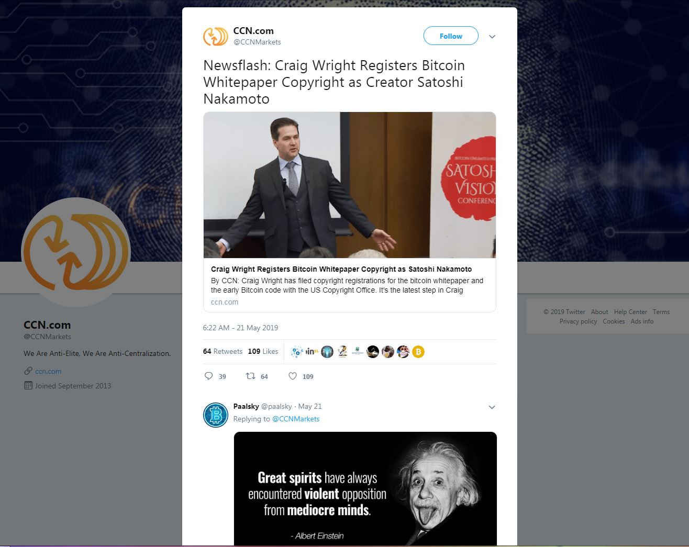Click the orange Bitcoin liker avatar
Image resolution: width=689 pixels, height=547 pixels.
(418, 352)
